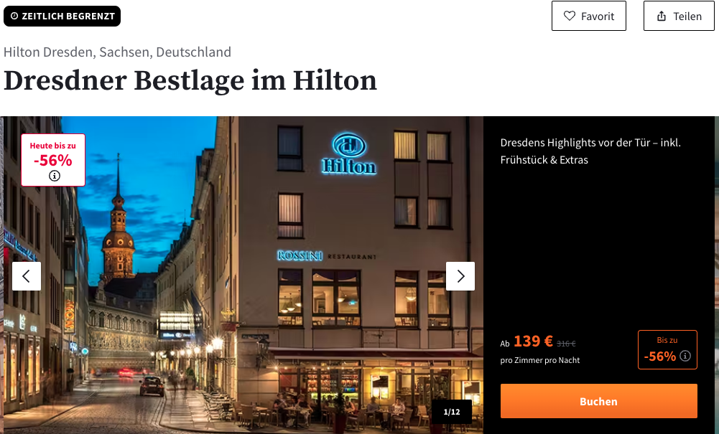Click the crossed-out 316 € original price
The height and width of the screenshot is (434, 719).
[x=566, y=344]
